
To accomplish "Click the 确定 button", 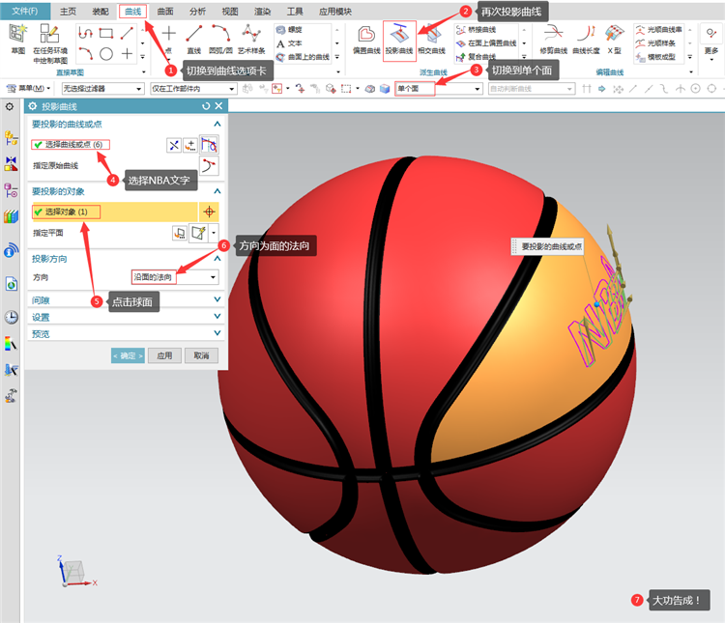I will 128,355.
